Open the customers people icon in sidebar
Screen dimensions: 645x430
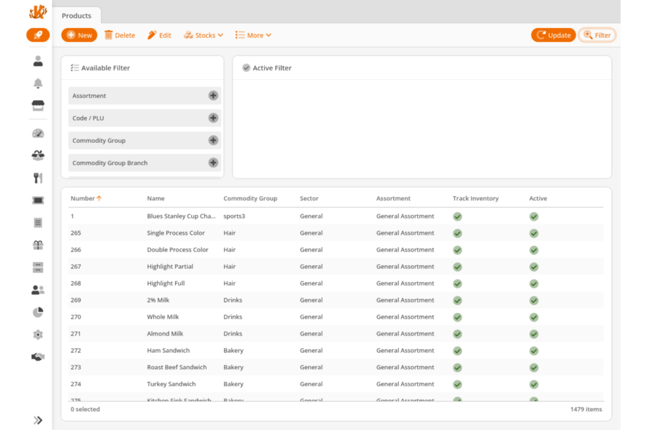[x=38, y=290]
